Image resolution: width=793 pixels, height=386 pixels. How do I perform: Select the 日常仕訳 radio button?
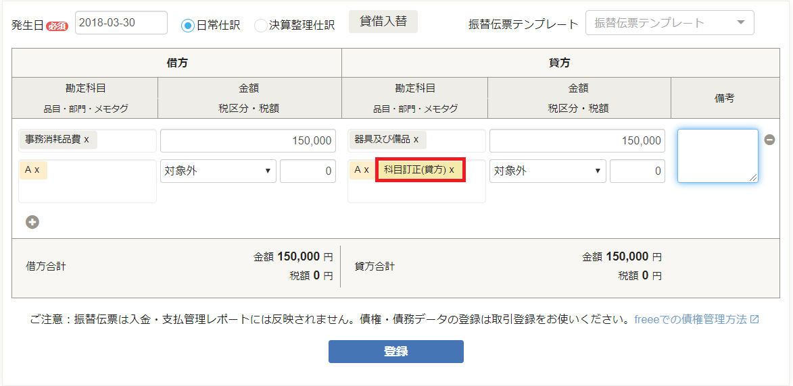tap(188, 25)
